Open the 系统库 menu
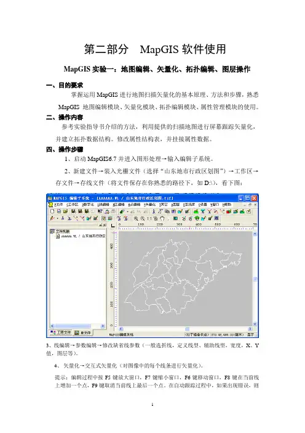 pos(189,205)
